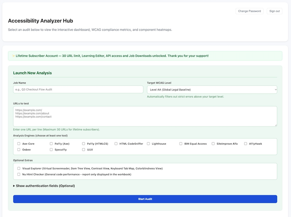Click the resize handle of URLs textarea
This screenshot has width=291, height=217.
point(276,125)
